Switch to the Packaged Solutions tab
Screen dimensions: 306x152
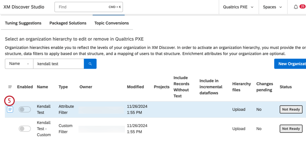pyautogui.click(x=68, y=23)
